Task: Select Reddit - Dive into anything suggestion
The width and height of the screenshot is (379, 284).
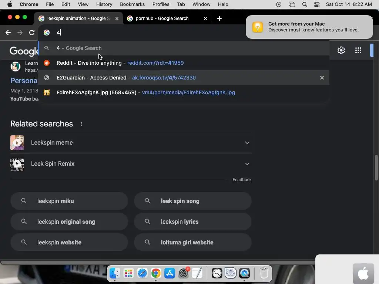Action: tap(184, 63)
